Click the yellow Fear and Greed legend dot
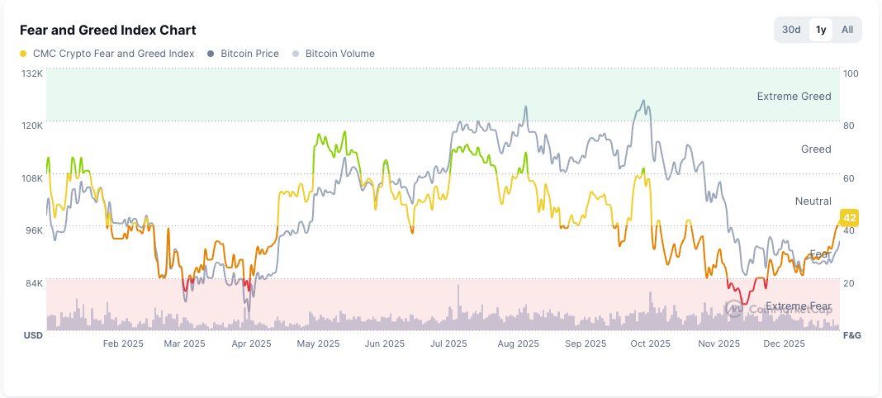The width and height of the screenshot is (882, 398). click(23, 54)
